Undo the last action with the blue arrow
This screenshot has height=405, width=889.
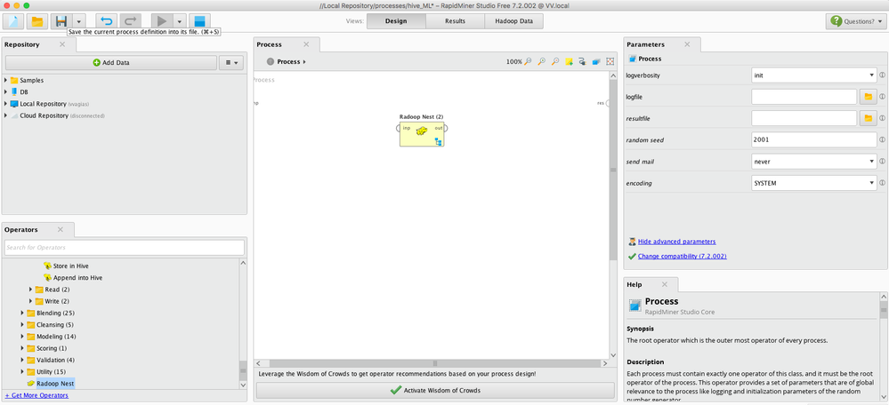coord(107,21)
